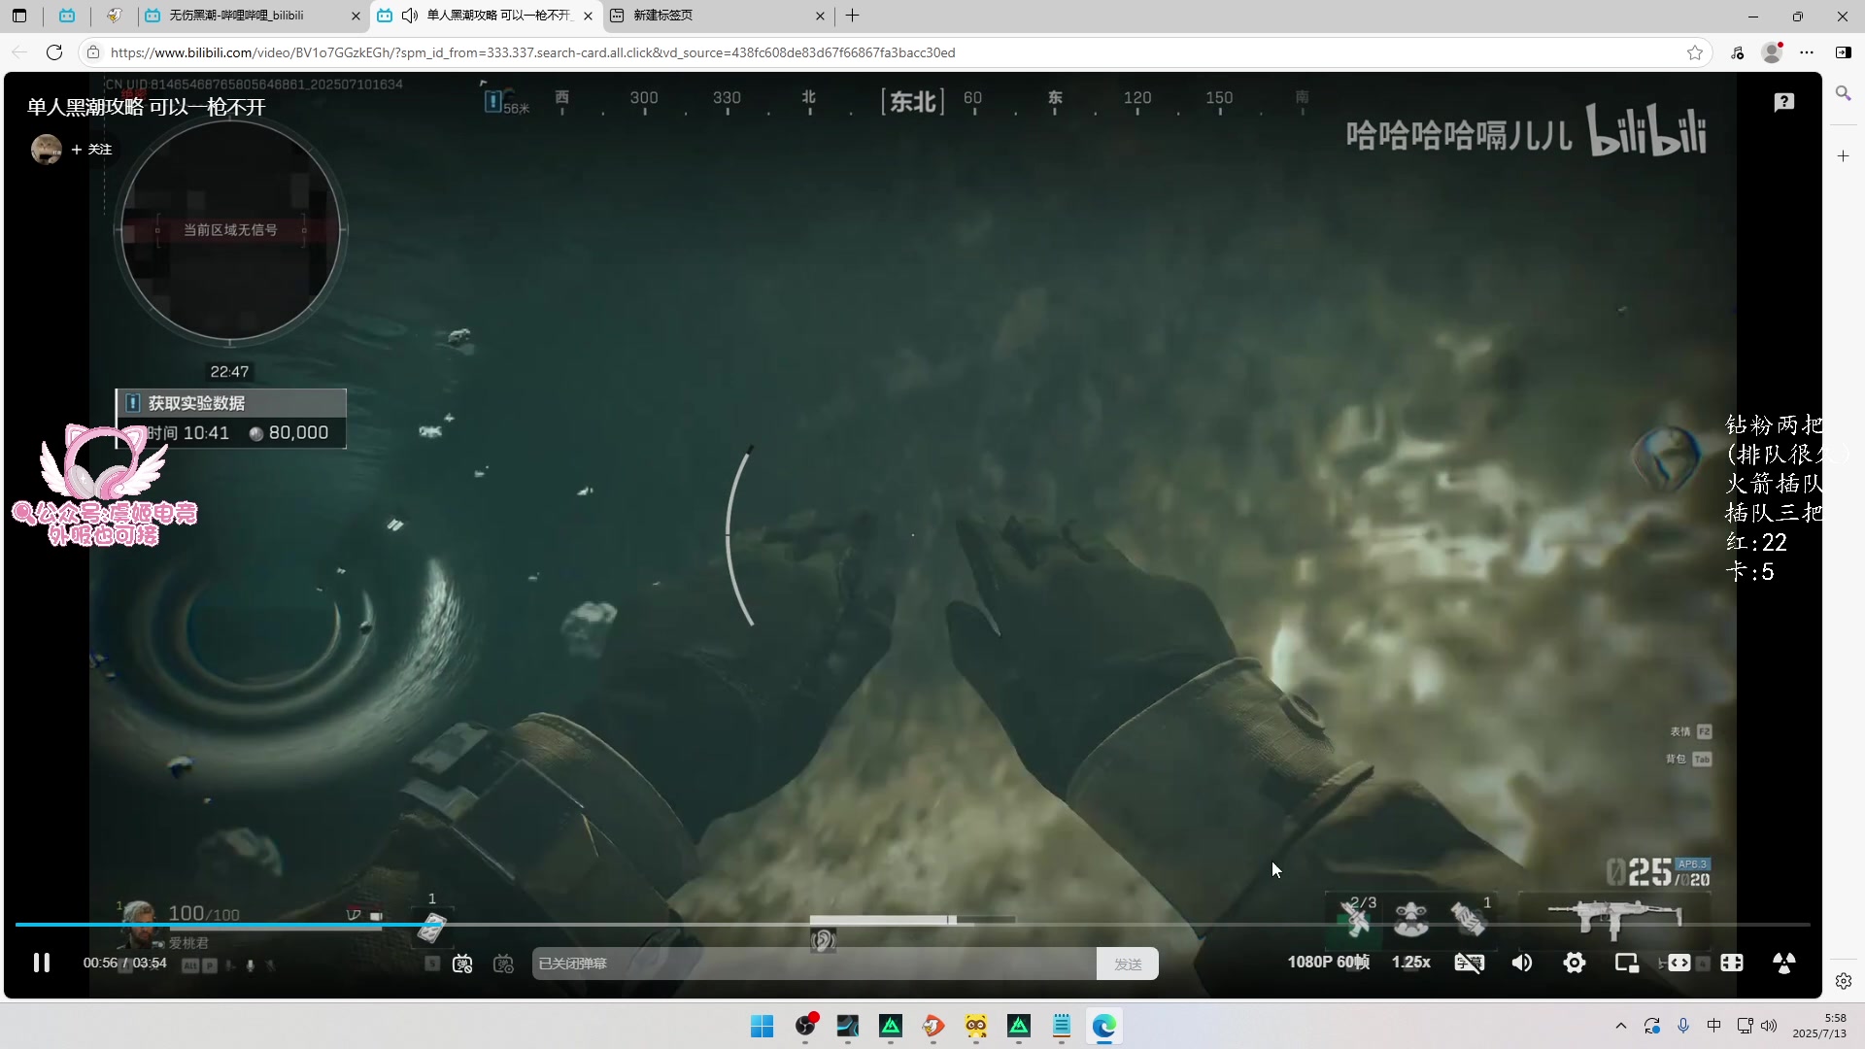Screen dimensions: 1865x1049
Task: Send danmaku with 发送 button
Action: click(1128, 964)
